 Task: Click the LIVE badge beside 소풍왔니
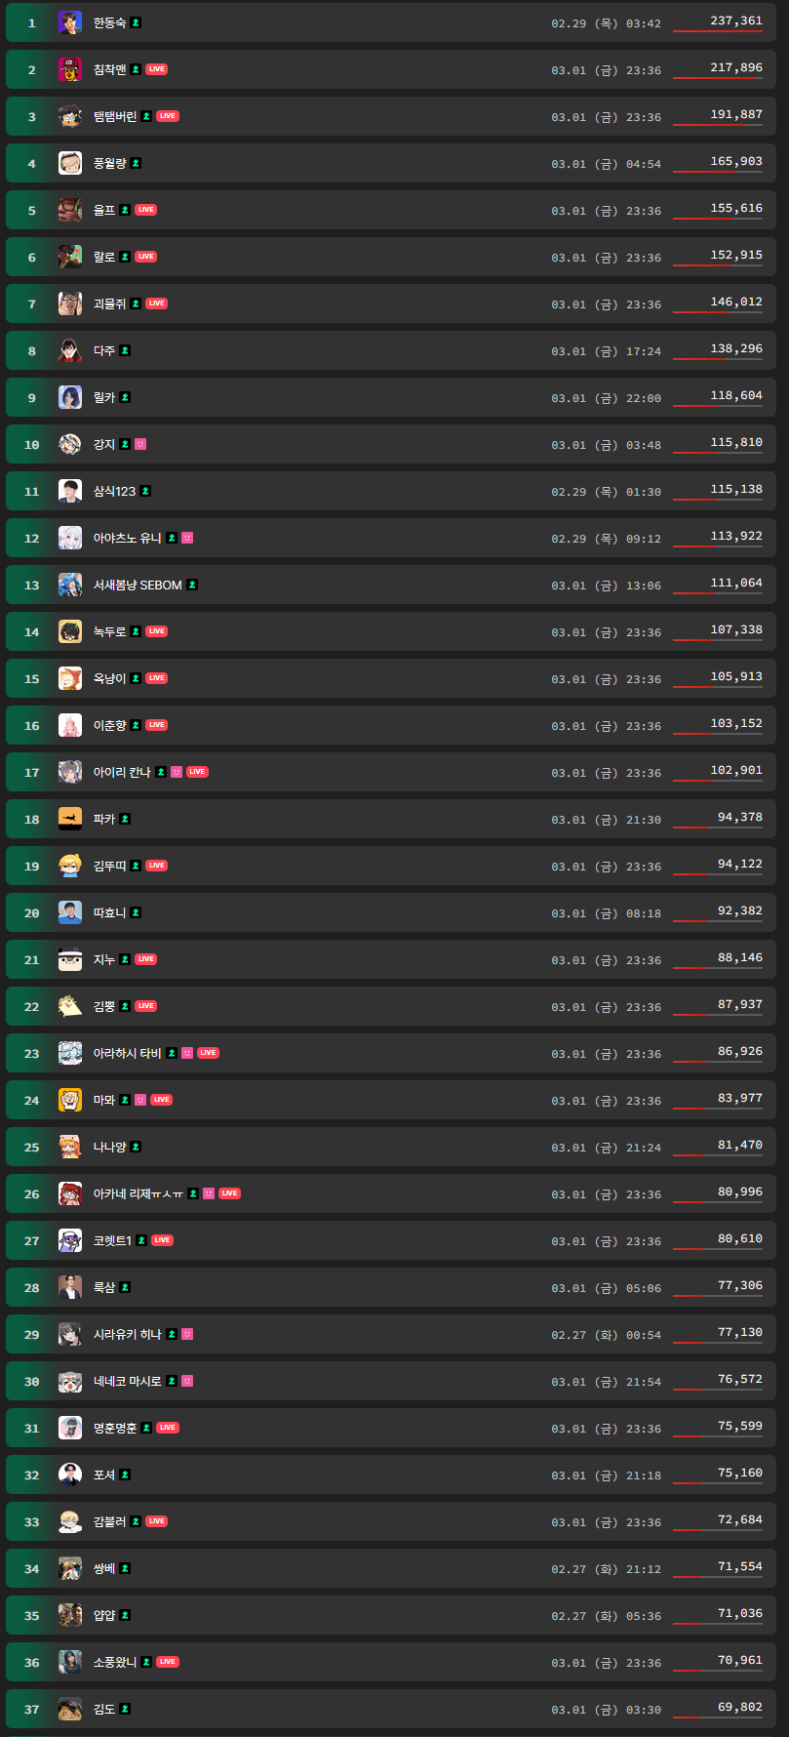click(x=167, y=1662)
